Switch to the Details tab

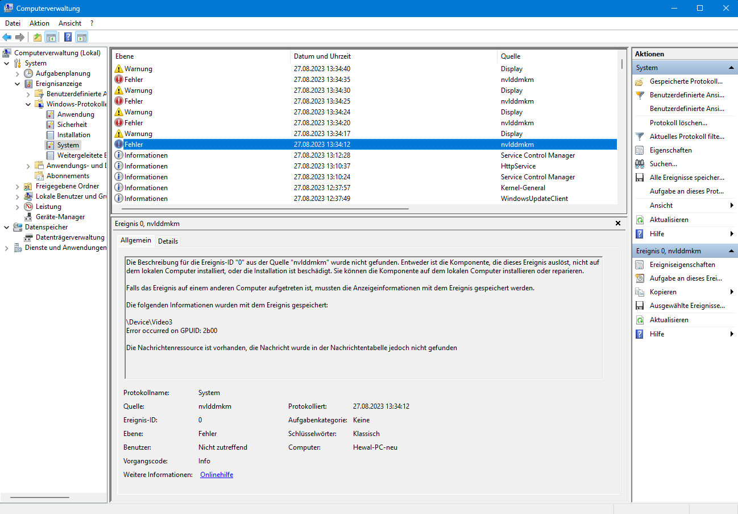[168, 241]
